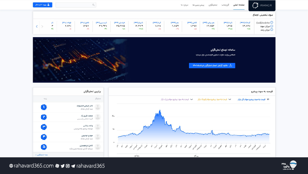Open the all analysts link below the list
Screen dimensions: 308x174
pyautogui.click(x=41, y=155)
